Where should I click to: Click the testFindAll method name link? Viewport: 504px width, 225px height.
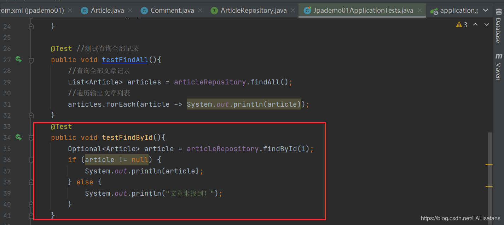(125, 60)
